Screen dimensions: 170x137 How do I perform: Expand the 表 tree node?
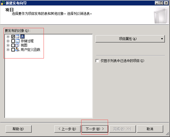click(x=8, y=37)
